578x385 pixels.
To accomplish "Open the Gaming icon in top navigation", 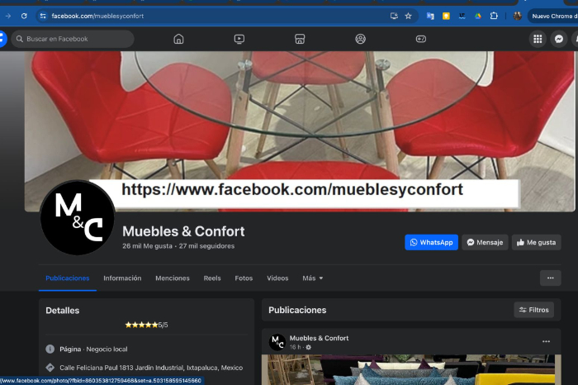I will 420,39.
